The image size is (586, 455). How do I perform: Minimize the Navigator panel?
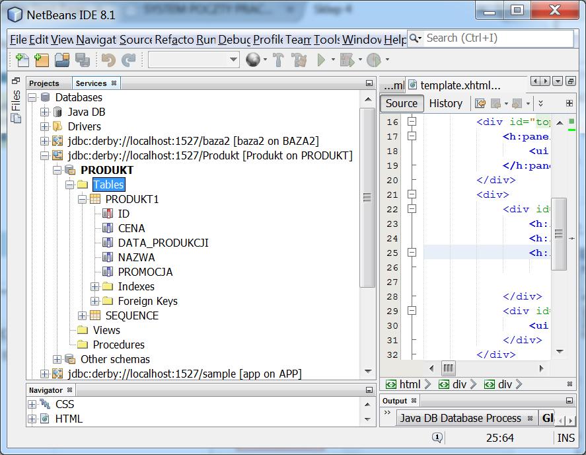click(x=369, y=390)
